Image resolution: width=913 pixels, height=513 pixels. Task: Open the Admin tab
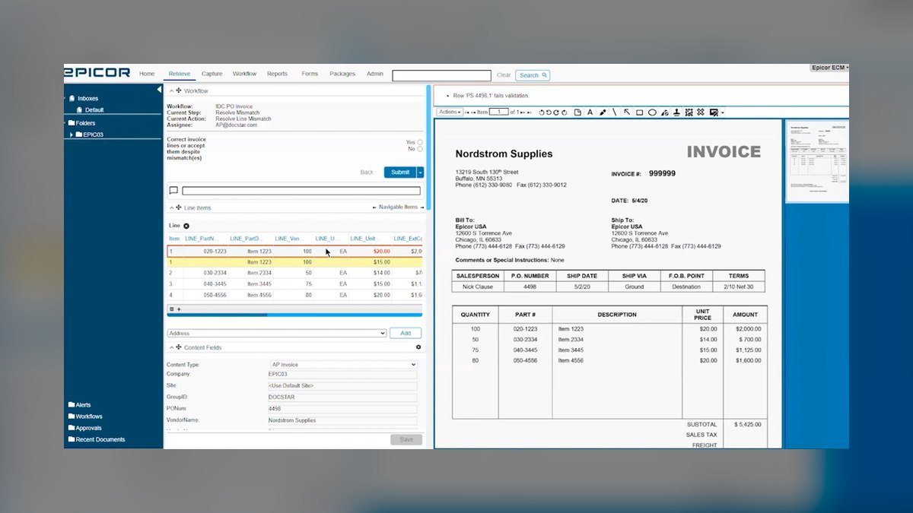(x=375, y=74)
